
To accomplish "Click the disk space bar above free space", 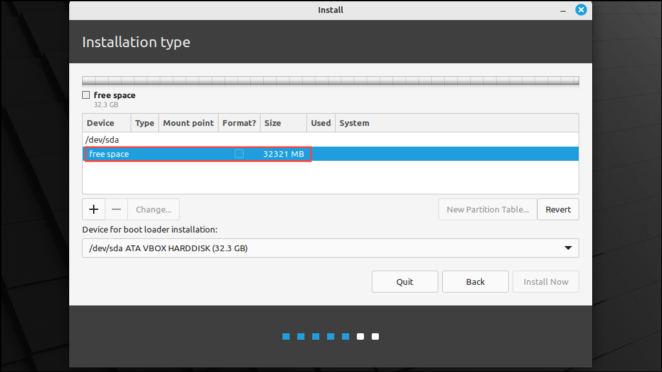I will pyautogui.click(x=330, y=80).
